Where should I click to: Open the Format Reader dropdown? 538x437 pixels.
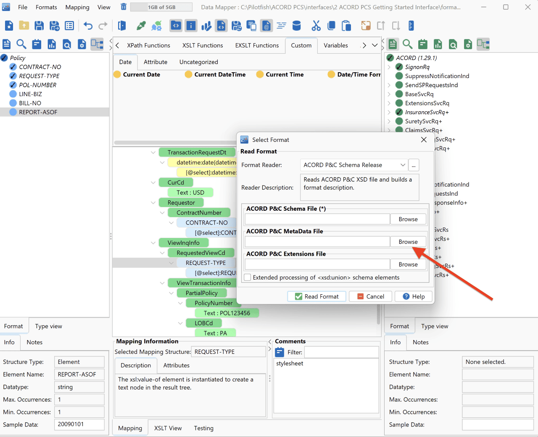tap(403, 165)
